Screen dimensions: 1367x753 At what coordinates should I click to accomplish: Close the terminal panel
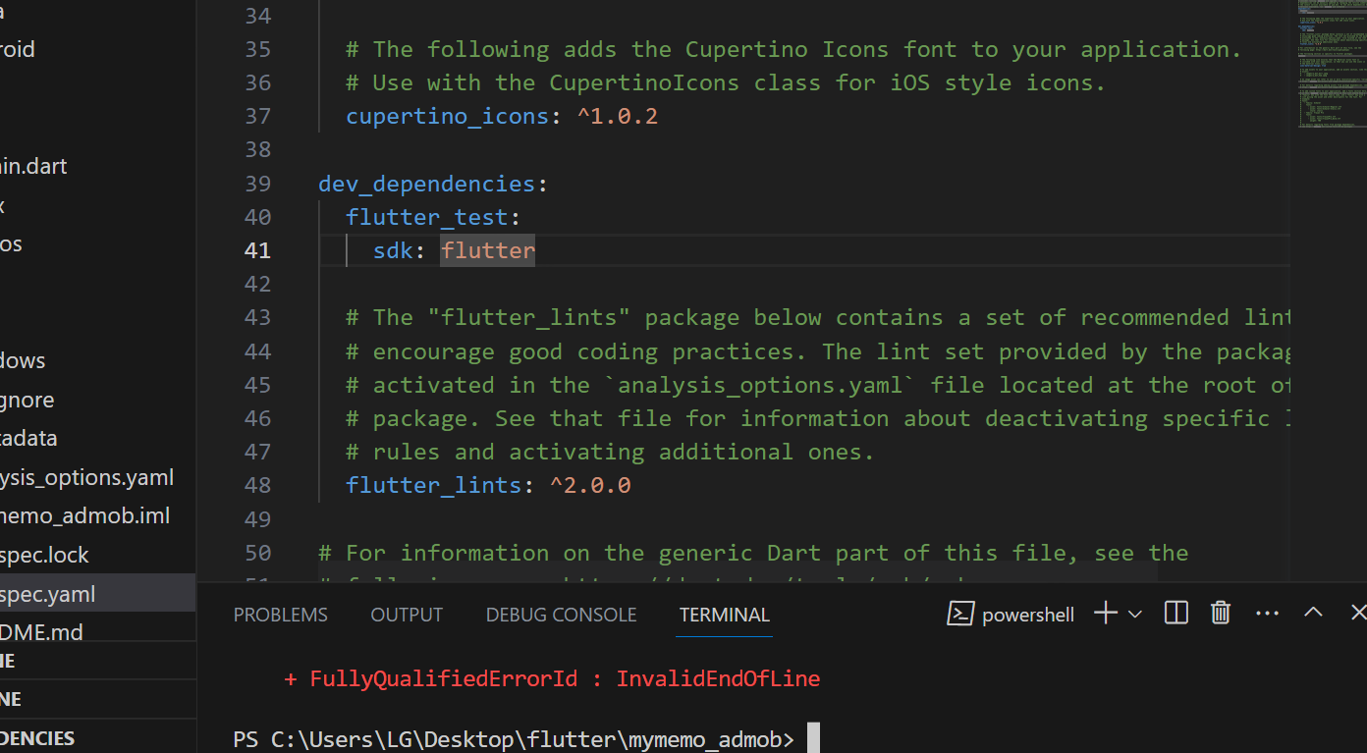[1358, 613]
